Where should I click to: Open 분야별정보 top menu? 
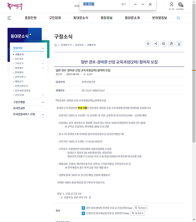tap(160, 18)
